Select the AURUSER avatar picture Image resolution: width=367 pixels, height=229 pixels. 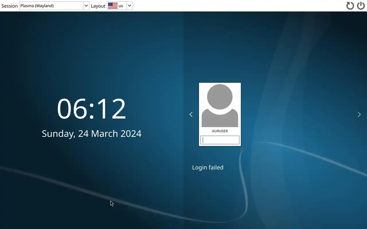tap(220, 105)
